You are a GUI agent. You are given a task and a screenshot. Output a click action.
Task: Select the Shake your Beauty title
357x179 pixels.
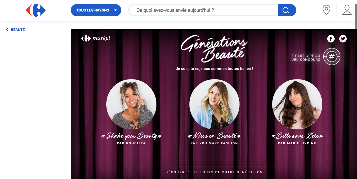(131, 136)
